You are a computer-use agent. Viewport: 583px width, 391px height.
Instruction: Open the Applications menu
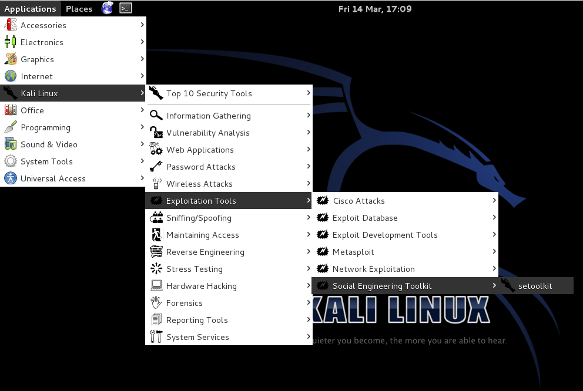(x=30, y=9)
